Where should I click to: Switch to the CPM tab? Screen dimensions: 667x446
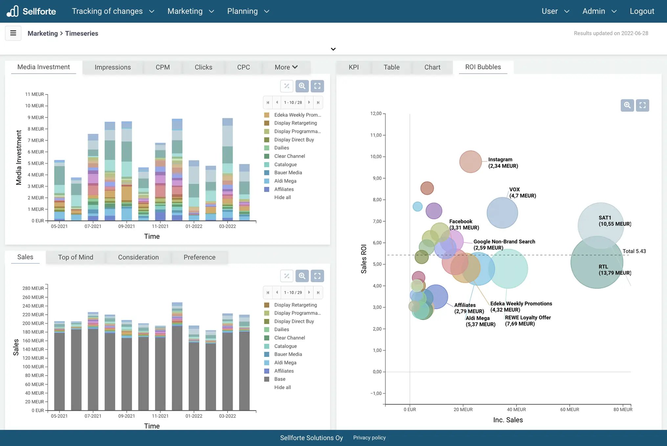tap(163, 67)
